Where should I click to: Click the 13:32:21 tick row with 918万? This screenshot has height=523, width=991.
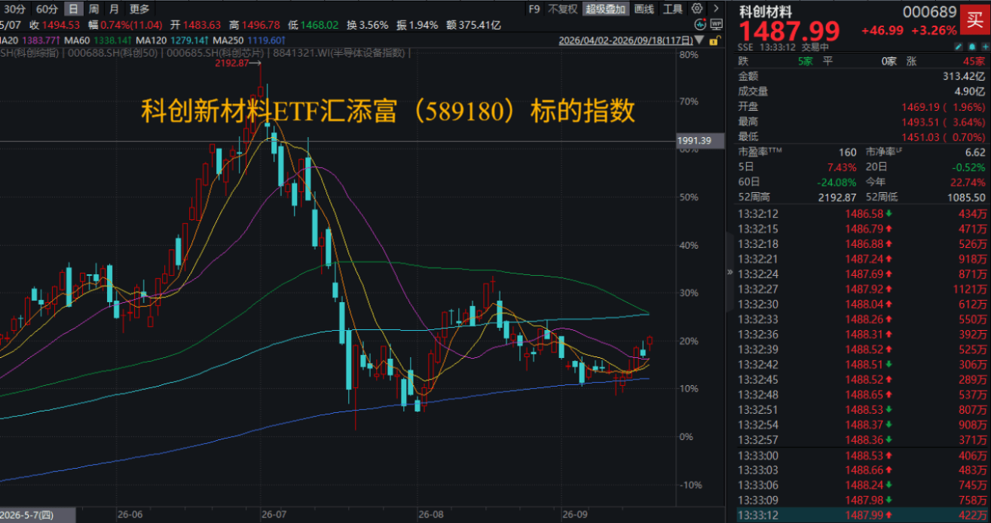pyautogui.click(x=861, y=258)
